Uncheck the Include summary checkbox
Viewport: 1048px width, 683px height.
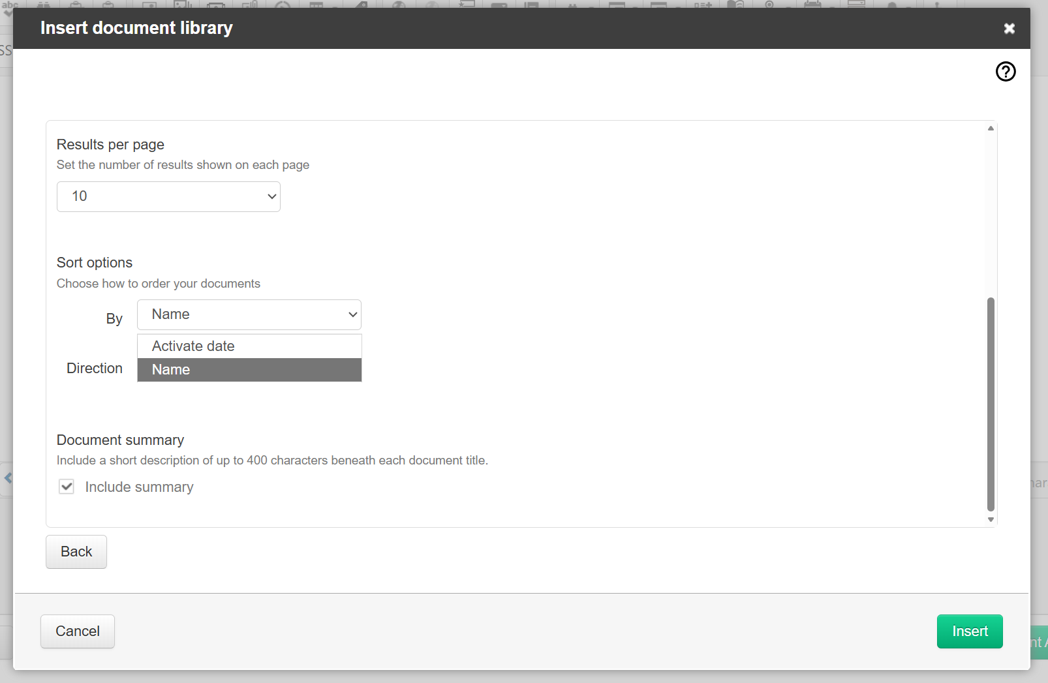coord(67,486)
